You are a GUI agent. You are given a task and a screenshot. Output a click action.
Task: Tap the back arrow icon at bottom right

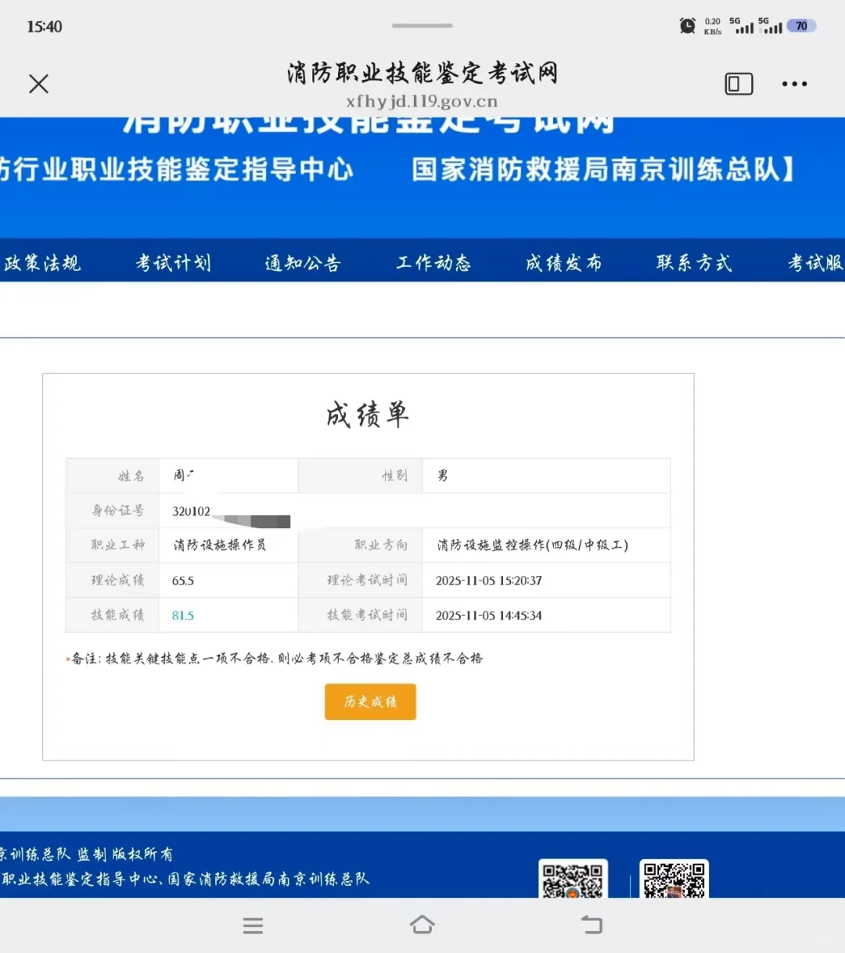[x=591, y=926]
